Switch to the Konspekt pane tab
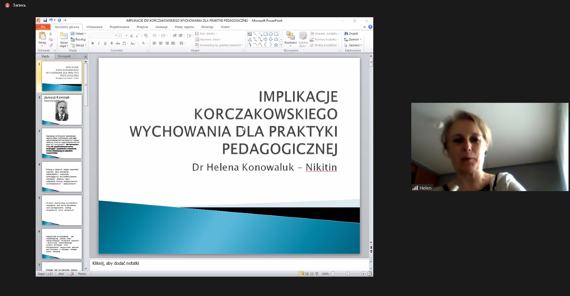 (64, 56)
